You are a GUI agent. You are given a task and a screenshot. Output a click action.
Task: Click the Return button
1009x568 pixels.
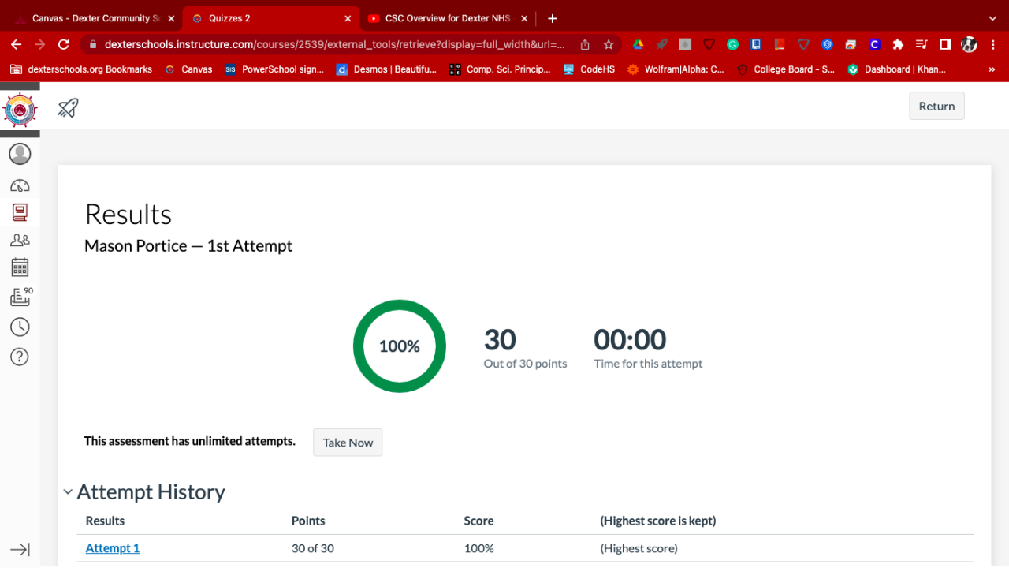tap(936, 106)
